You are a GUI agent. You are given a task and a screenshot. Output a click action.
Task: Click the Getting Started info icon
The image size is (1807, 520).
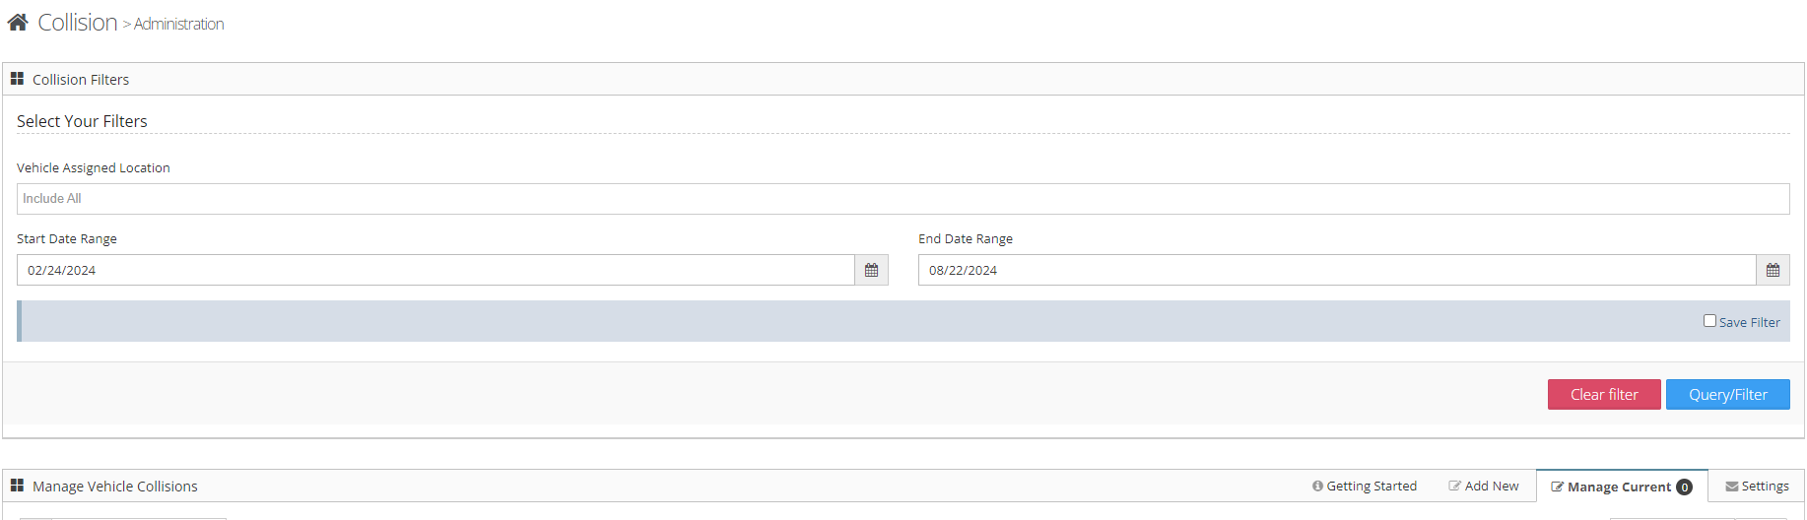click(x=1317, y=486)
